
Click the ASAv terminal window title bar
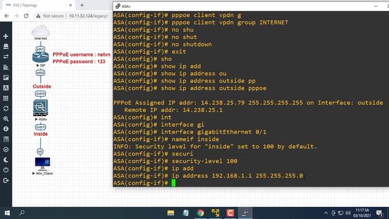250,6
